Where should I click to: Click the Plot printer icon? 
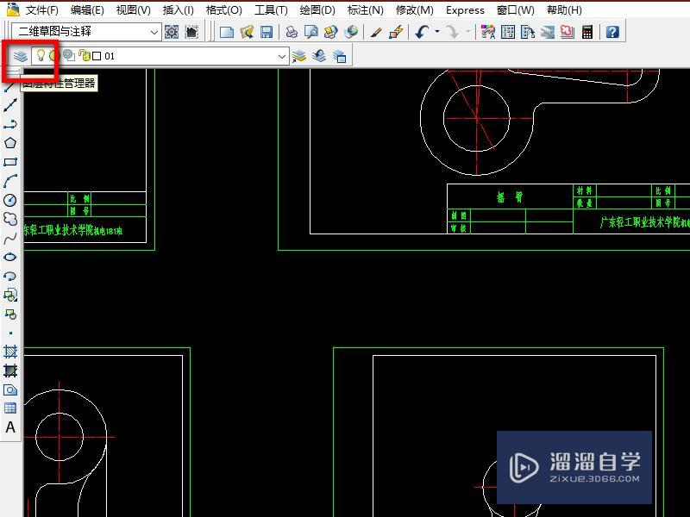click(x=292, y=32)
